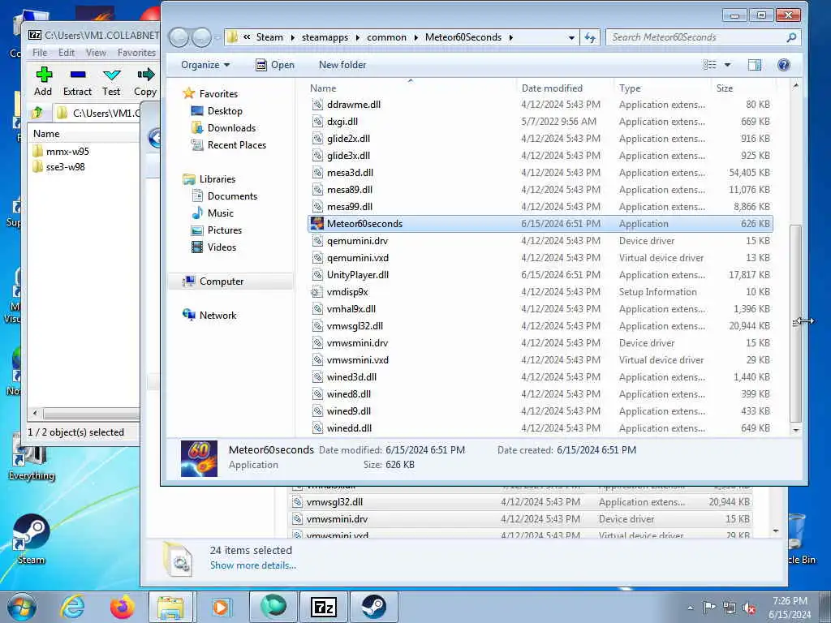Screen dimensions: 831x623
Task: Click Show more details link
Action: click(x=253, y=565)
